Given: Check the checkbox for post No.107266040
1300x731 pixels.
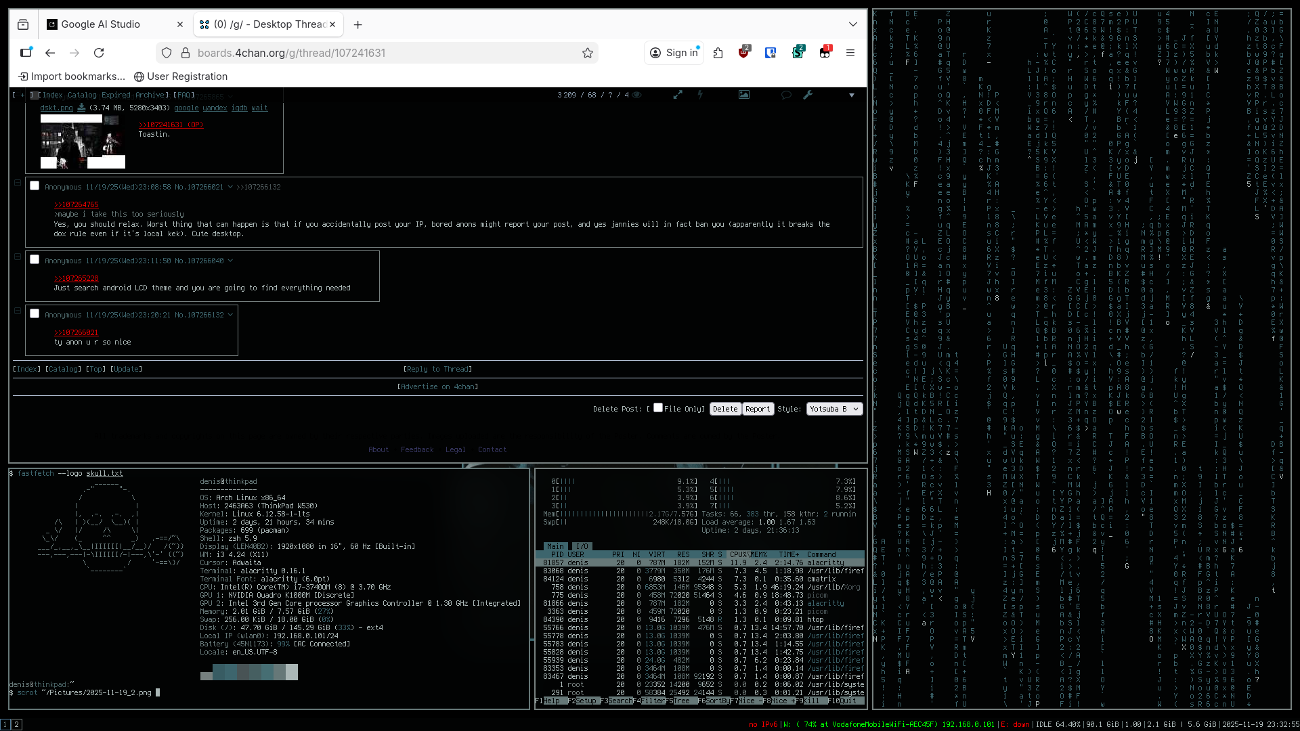Looking at the screenshot, I should [35, 260].
